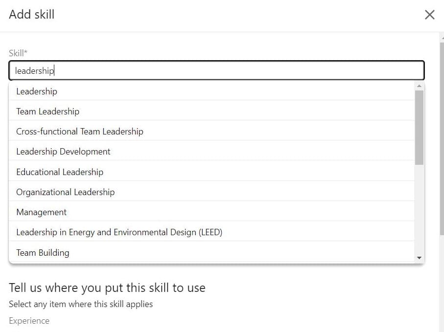Close the Add skill dialog
Viewport: 444px width, 332px height.
(x=429, y=14)
